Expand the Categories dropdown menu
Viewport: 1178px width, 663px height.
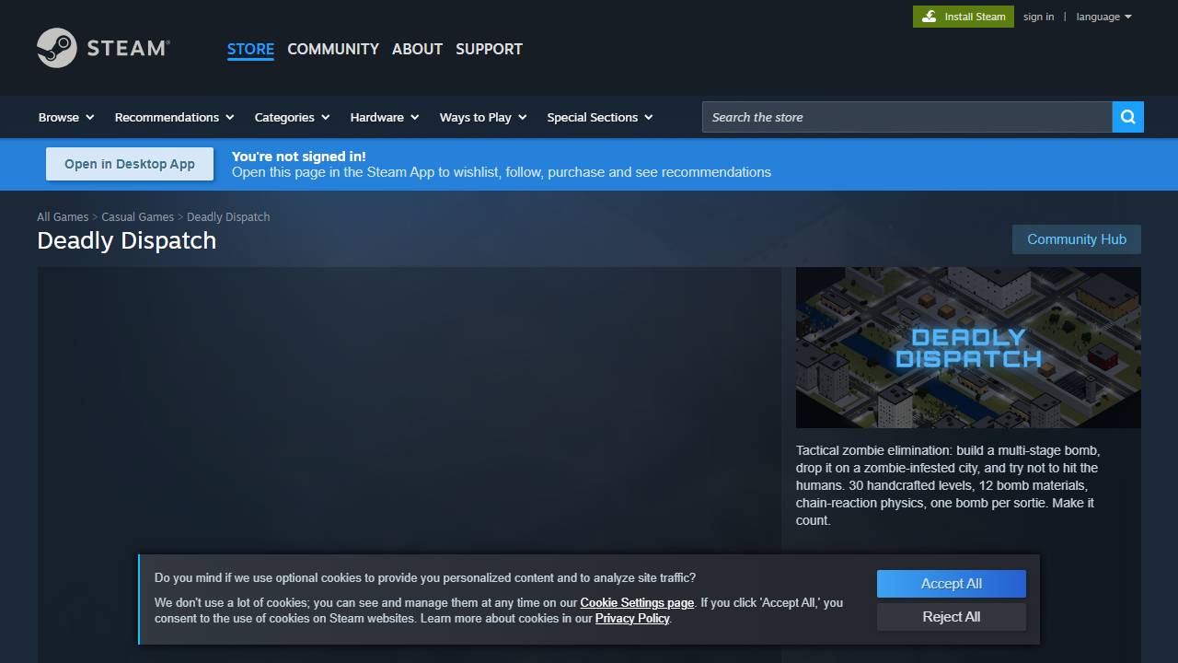[x=292, y=117]
